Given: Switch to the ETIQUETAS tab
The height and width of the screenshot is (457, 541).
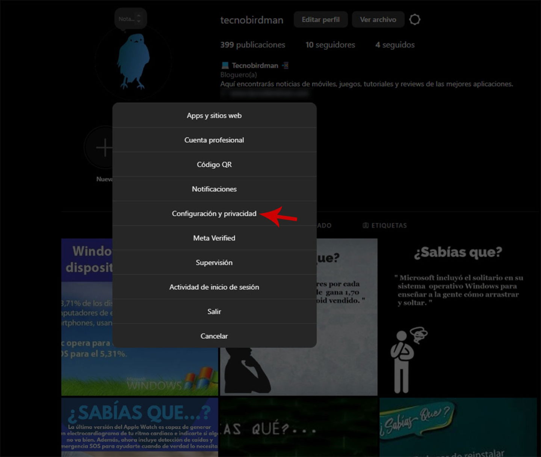Looking at the screenshot, I should pyautogui.click(x=385, y=225).
